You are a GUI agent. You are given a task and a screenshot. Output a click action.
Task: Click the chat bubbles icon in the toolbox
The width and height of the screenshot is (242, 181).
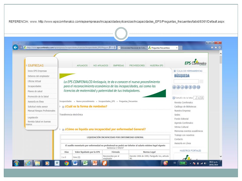click(194, 87)
